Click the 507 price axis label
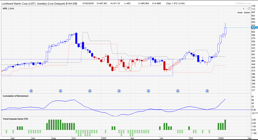 point(253,51)
